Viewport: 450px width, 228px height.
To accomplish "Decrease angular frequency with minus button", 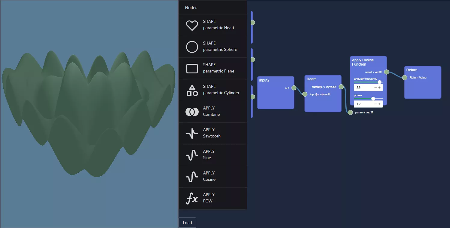I will click(x=375, y=88).
